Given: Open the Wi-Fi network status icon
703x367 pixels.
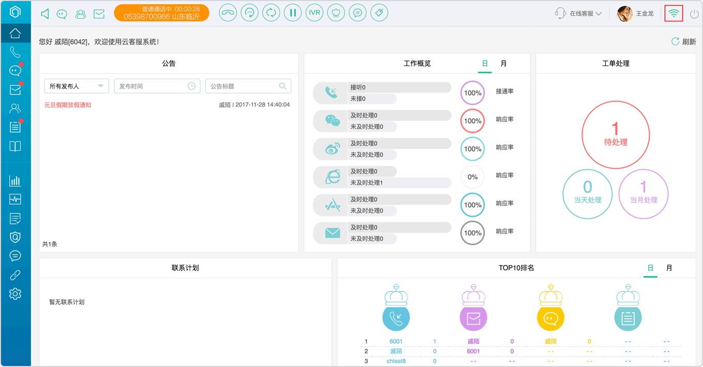Looking at the screenshot, I should click(x=674, y=13).
